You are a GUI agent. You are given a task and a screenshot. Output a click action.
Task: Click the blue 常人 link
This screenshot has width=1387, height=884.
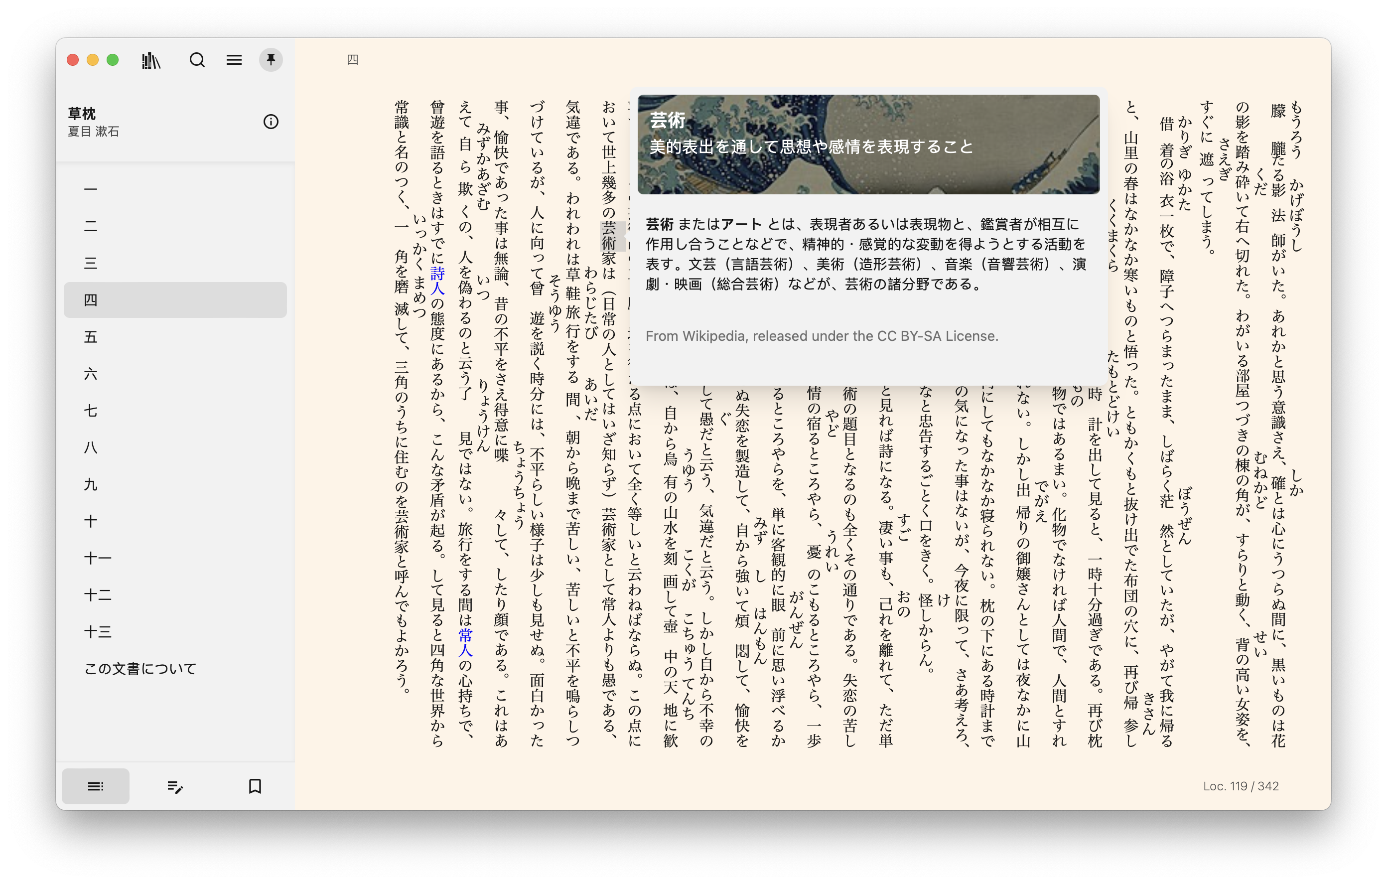pyautogui.click(x=465, y=642)
